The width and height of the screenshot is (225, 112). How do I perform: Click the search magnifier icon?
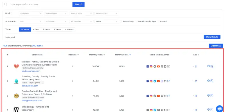point(6,4)
